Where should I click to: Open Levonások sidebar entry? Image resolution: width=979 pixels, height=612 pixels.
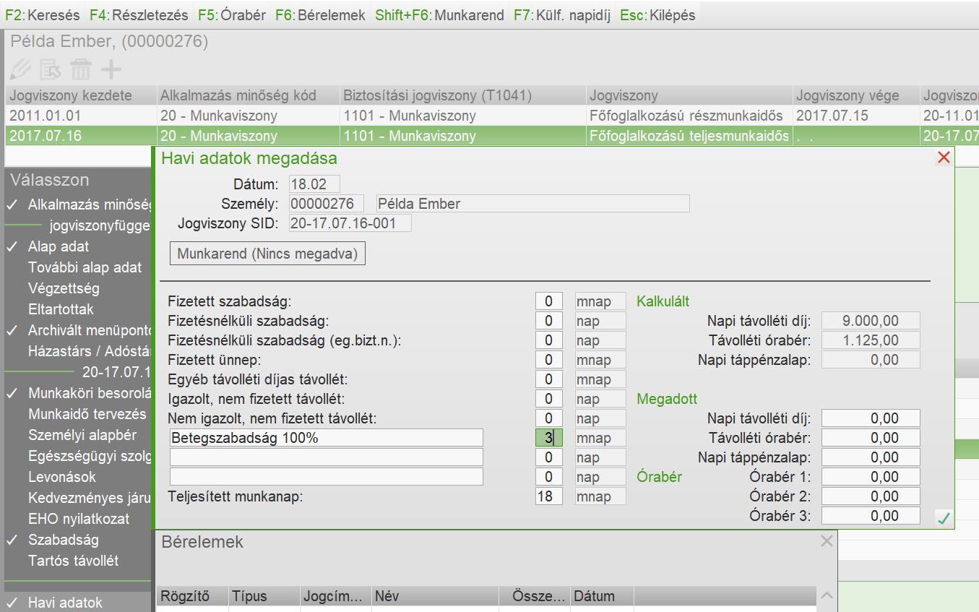(x=62, y=477)
